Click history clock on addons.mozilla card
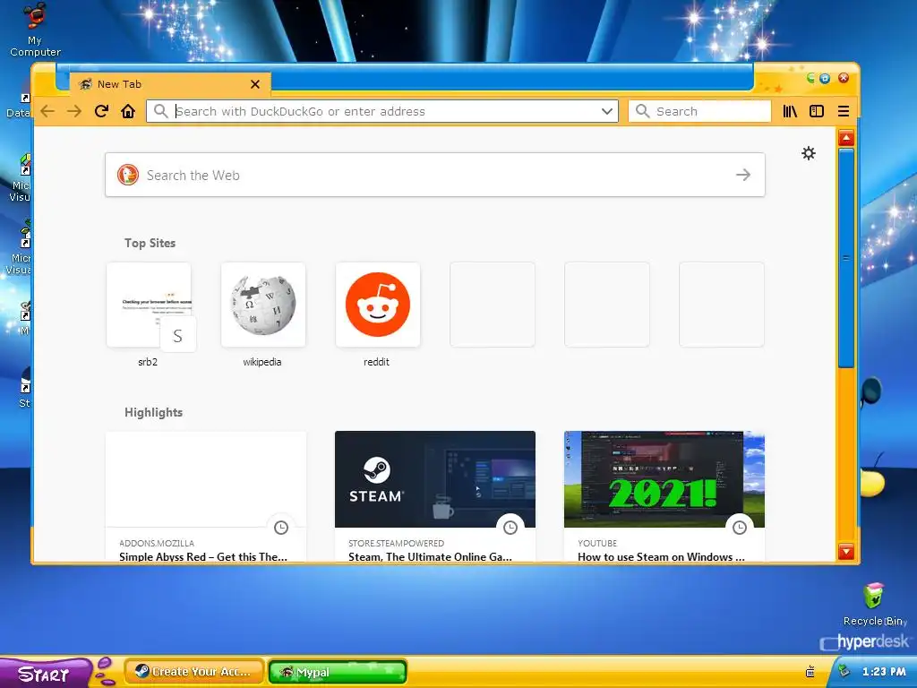Viewport: 917px width, 688px height. pos(281,528)
